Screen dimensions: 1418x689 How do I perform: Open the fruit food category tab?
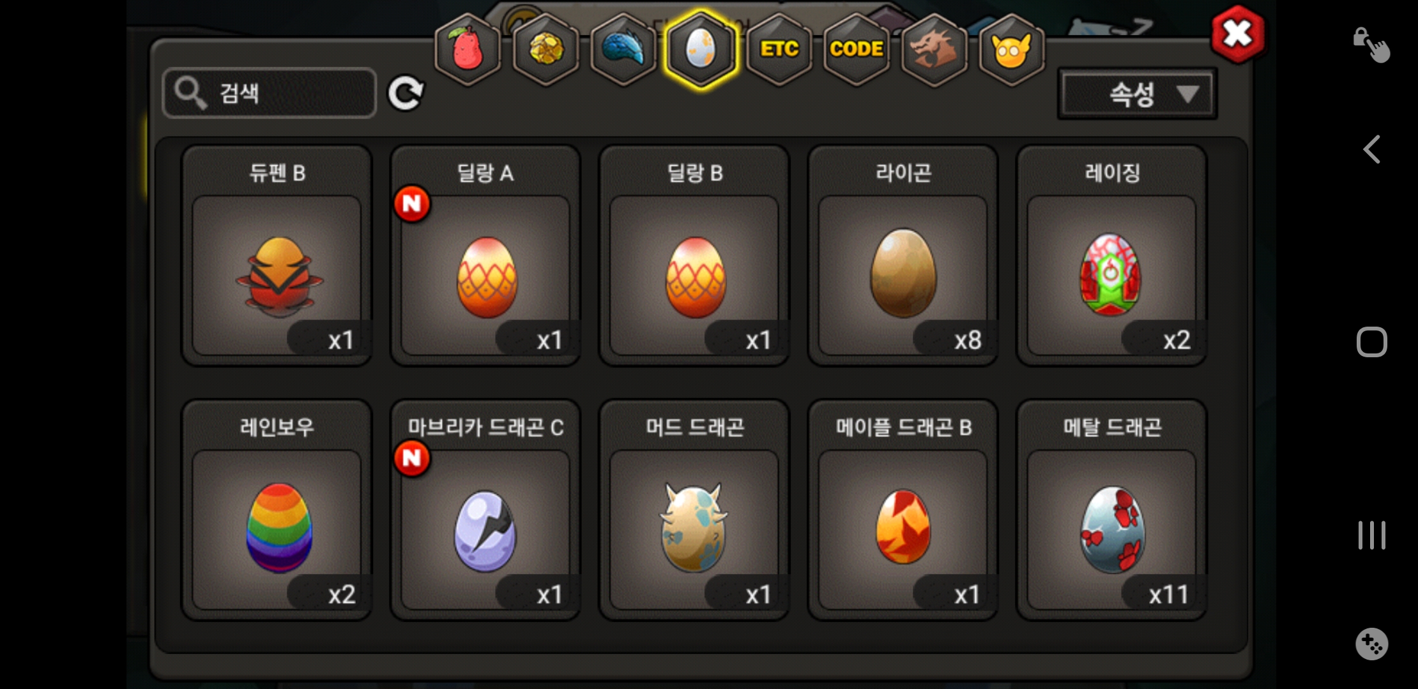pyautogui.click(x=468, y=49)
